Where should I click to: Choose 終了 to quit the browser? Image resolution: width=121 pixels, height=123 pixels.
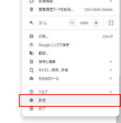(70, 109)
